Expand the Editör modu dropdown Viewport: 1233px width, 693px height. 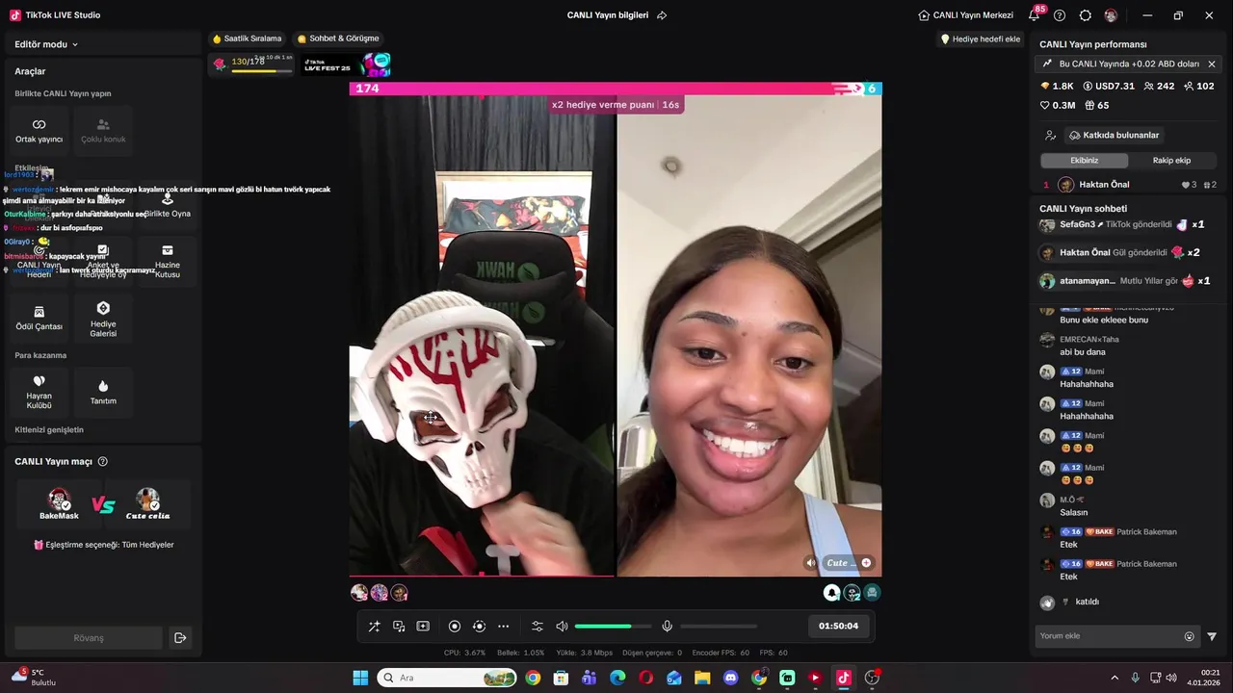tap(46, 44)
